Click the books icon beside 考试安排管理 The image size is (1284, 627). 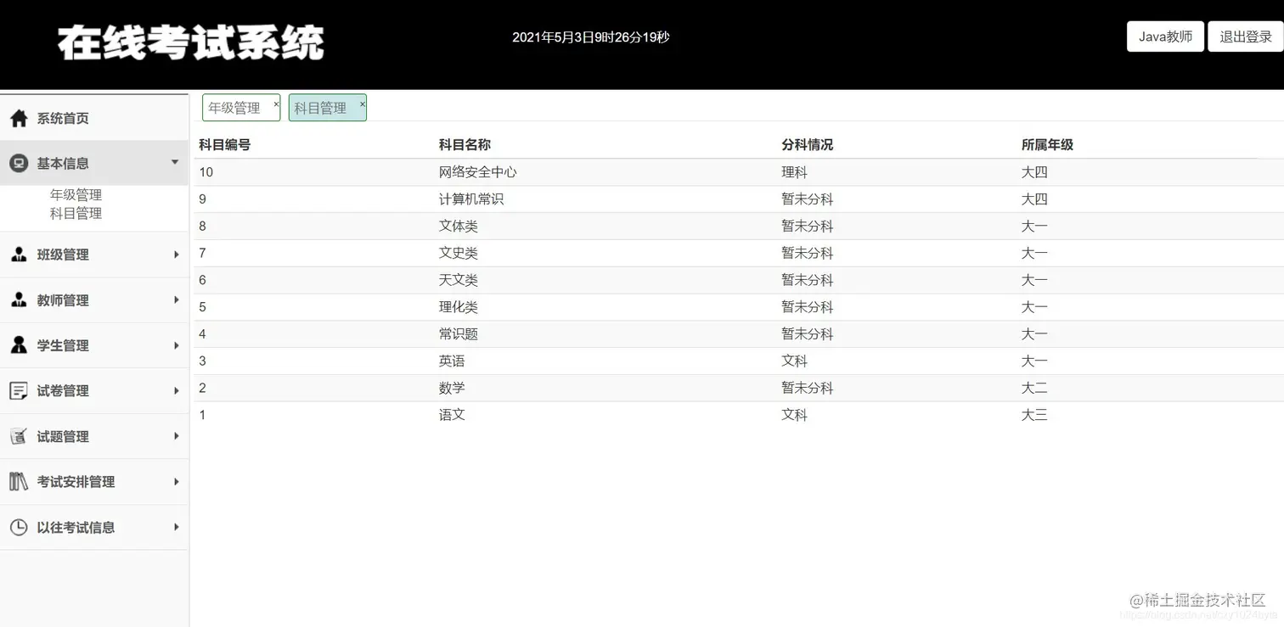coord(19,482)
